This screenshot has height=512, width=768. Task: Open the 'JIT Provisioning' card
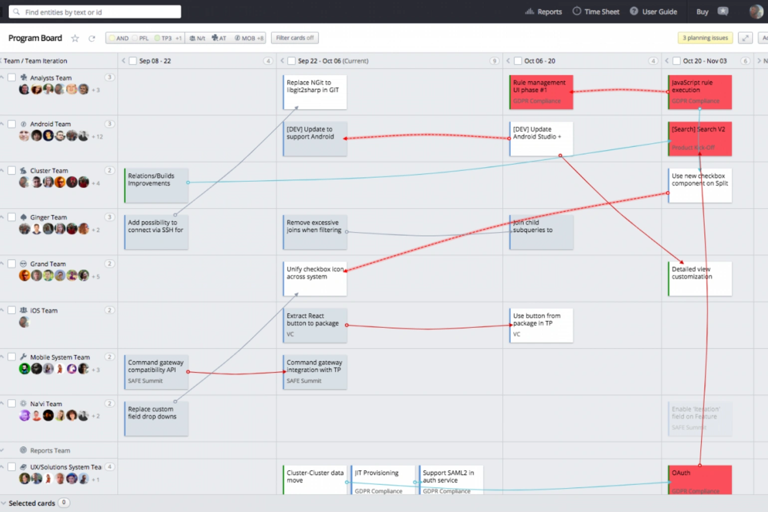click(383, 480)
